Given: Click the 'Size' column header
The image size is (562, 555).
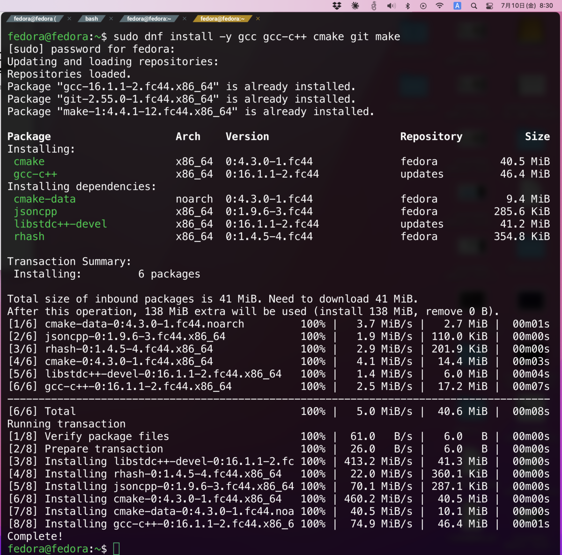Looking at the screenshot, I should (x=537, y=136).
